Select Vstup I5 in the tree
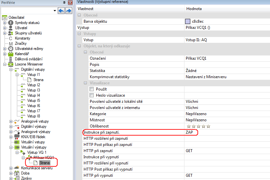This screenshot has height=180, width=270. (34, 101)
